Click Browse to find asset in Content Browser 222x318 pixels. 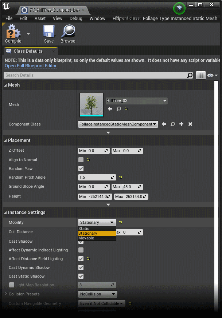[68, 32]
